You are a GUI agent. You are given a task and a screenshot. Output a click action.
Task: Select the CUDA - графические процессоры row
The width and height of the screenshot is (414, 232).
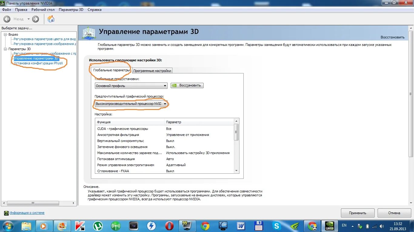click(x=165, y=129)
